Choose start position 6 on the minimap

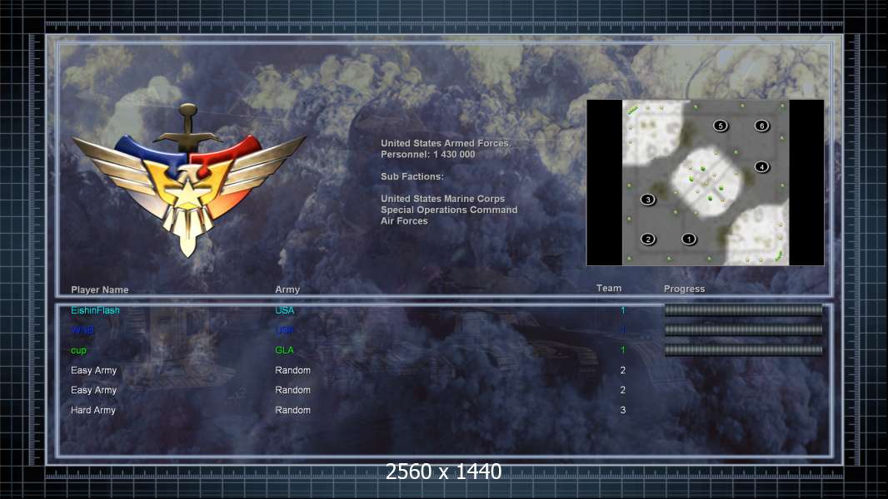click(x=761, y=126)
